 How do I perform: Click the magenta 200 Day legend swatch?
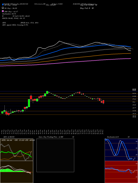(x=3, y=11)
